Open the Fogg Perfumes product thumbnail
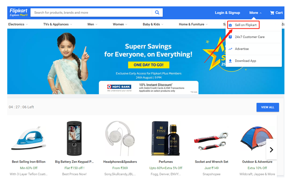Image resolution: width=290 pixels, height=188 pixels. click(166, 138)
